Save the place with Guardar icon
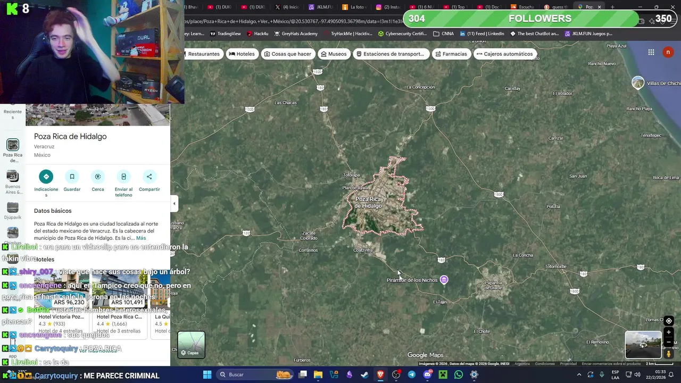 [72, 177]
